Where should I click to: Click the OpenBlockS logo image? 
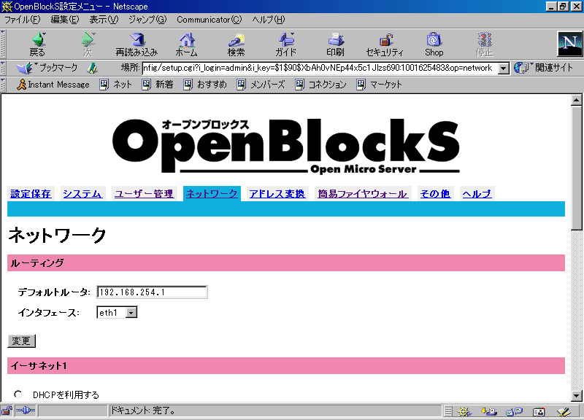click(285, 147)
